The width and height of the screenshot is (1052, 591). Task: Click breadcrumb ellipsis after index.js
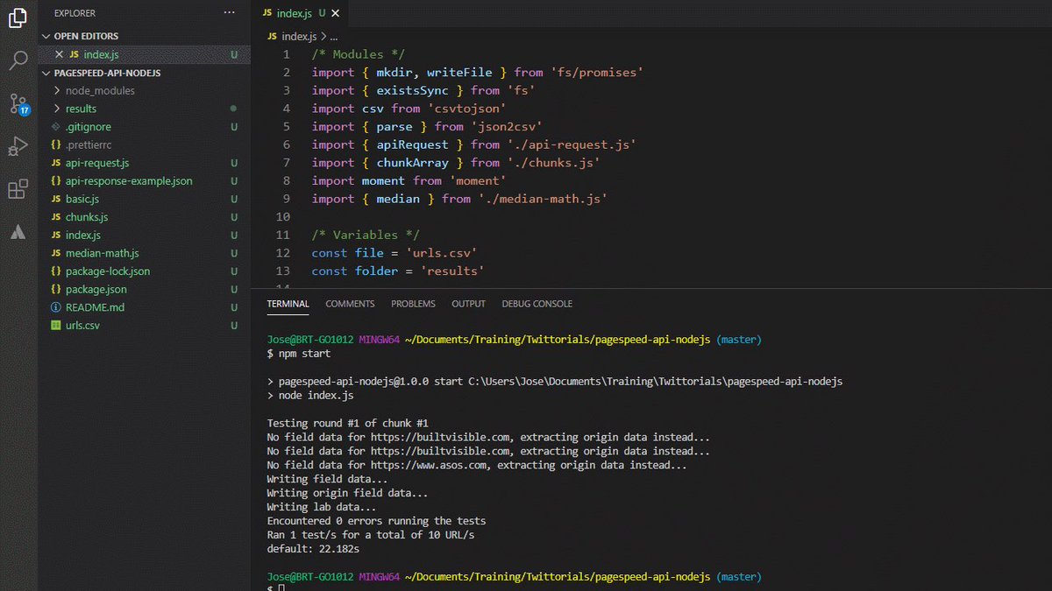(333, 37)
